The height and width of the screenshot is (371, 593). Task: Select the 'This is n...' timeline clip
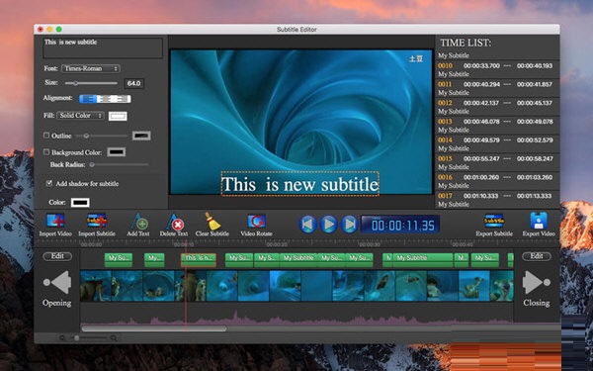[x=199, y=260]
